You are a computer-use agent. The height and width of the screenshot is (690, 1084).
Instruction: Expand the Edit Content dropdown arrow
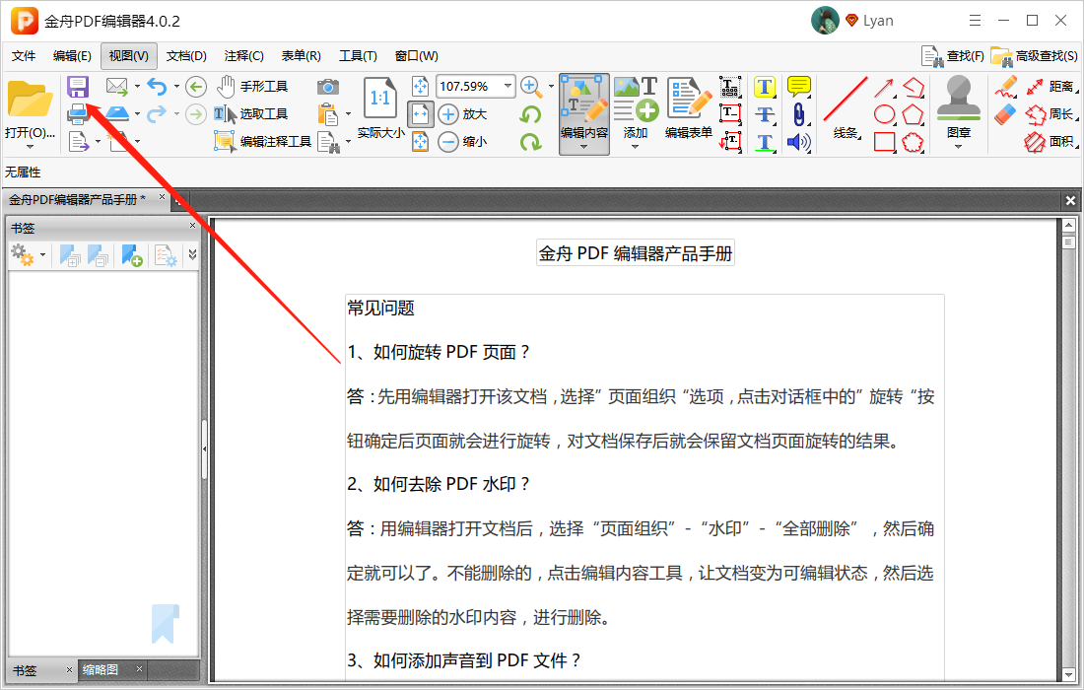(584, 147)
